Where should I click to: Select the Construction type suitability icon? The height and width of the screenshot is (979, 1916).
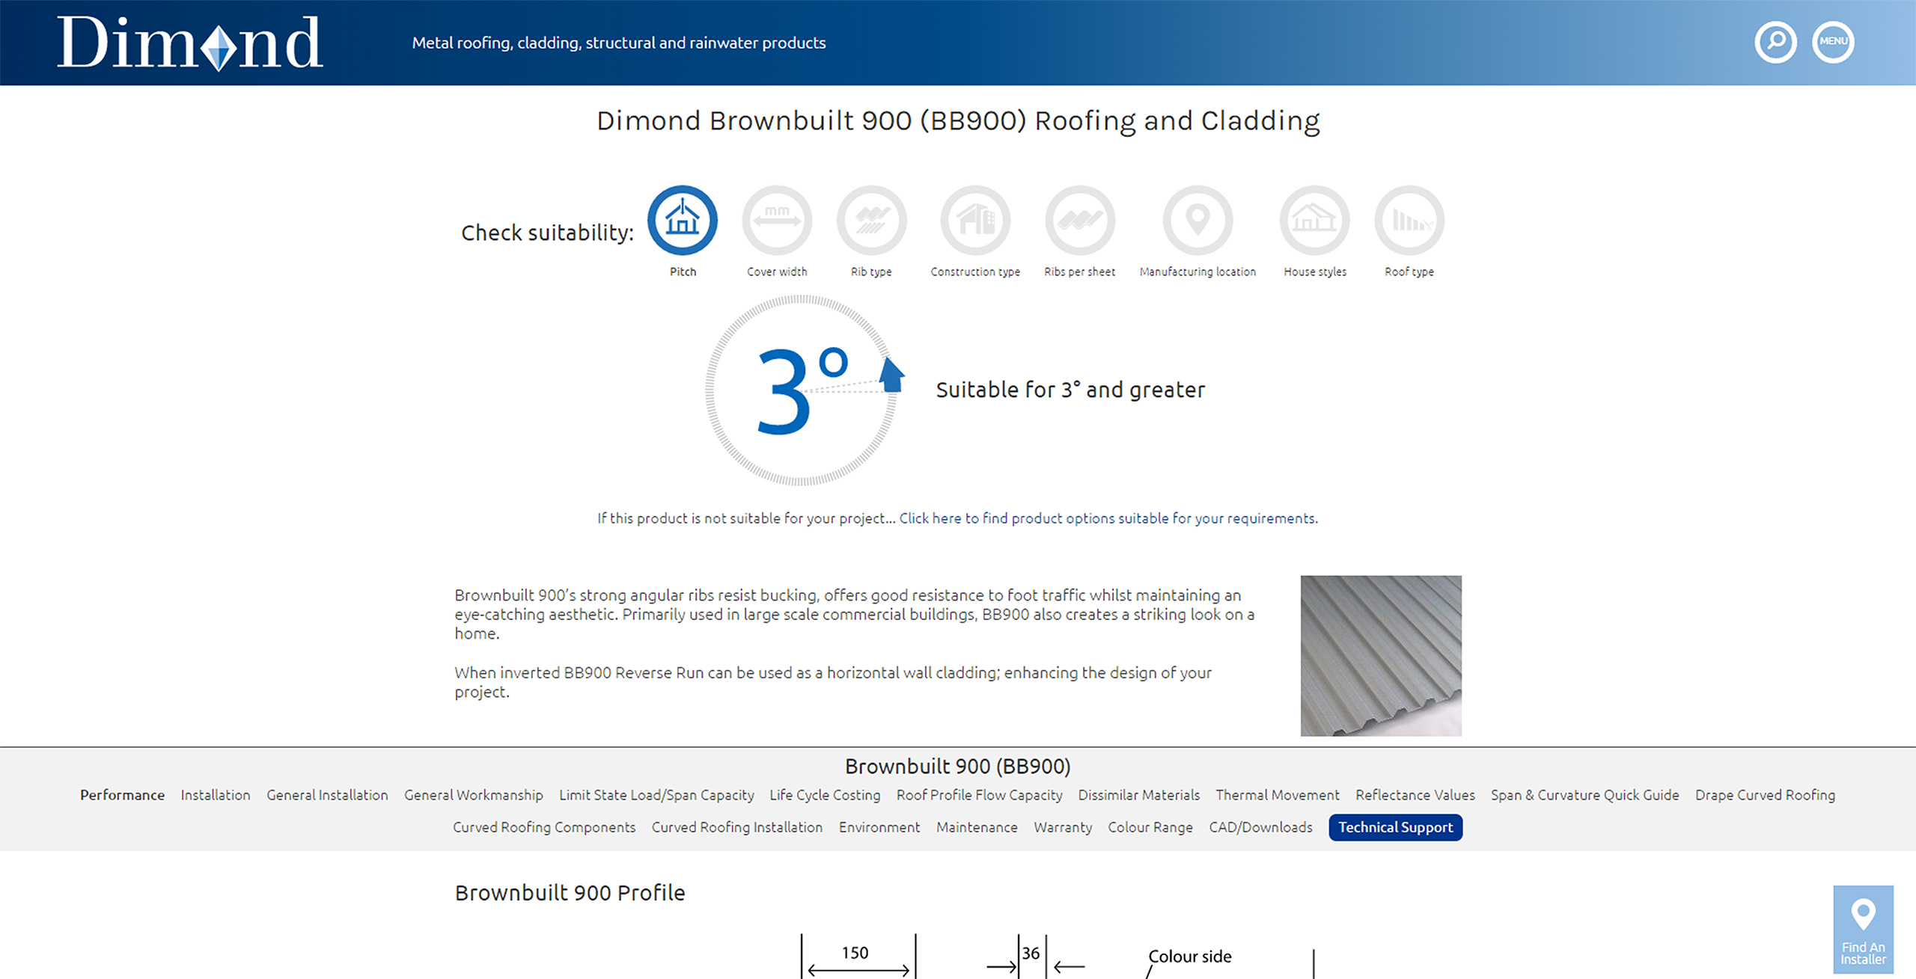[975, 221]
